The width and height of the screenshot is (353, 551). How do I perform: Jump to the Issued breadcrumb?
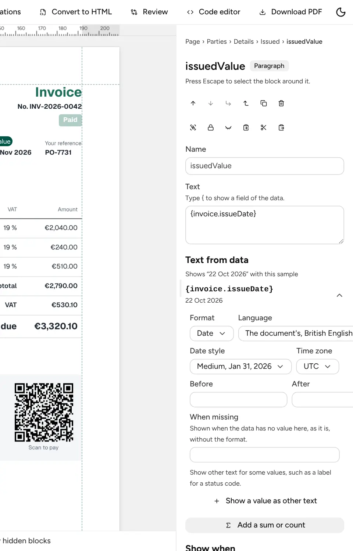pos(270,42)
